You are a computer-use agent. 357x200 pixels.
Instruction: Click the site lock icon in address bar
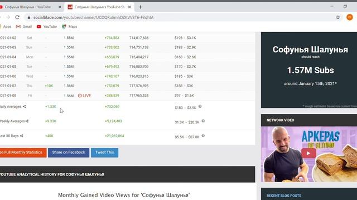(28, 17)
